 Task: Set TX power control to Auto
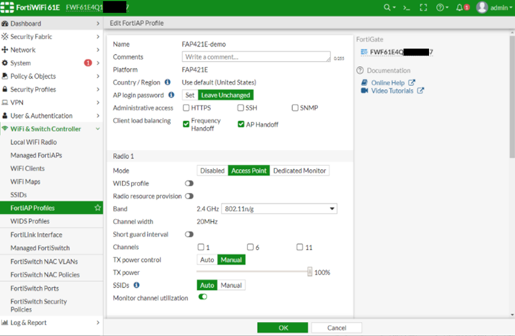[x=207, y=260]
